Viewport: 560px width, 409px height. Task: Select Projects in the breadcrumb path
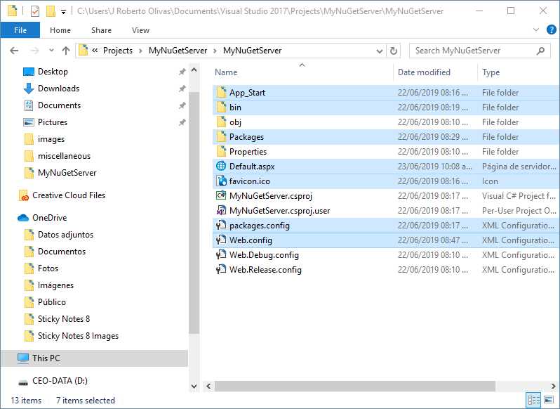(117, 51)
